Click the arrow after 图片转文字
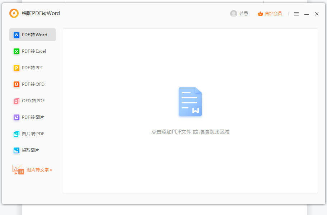 (50, 169)
